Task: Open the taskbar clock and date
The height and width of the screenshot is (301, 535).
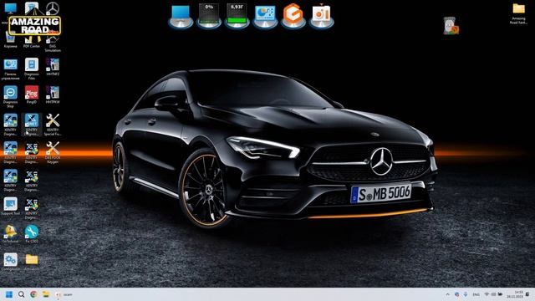Action: pyautogui.click(x=515, y=294)
